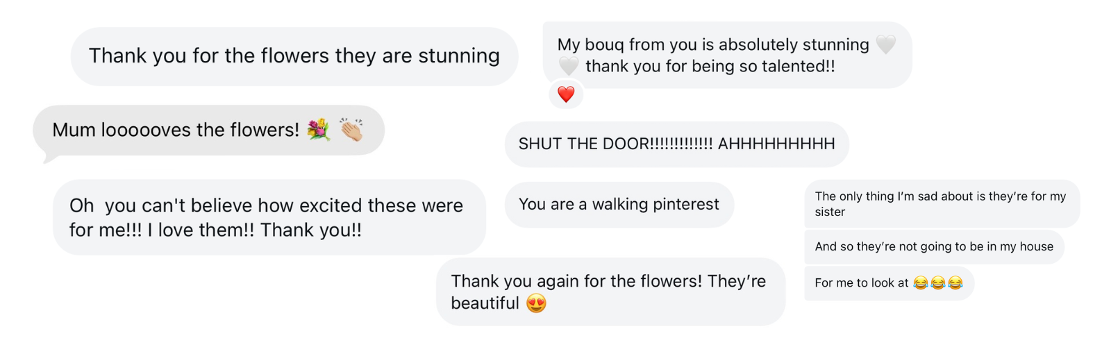The width and height of the screenshot is (1111, 347).
Task: Click the red heart reaction under the bouq message
Action: 566,94
